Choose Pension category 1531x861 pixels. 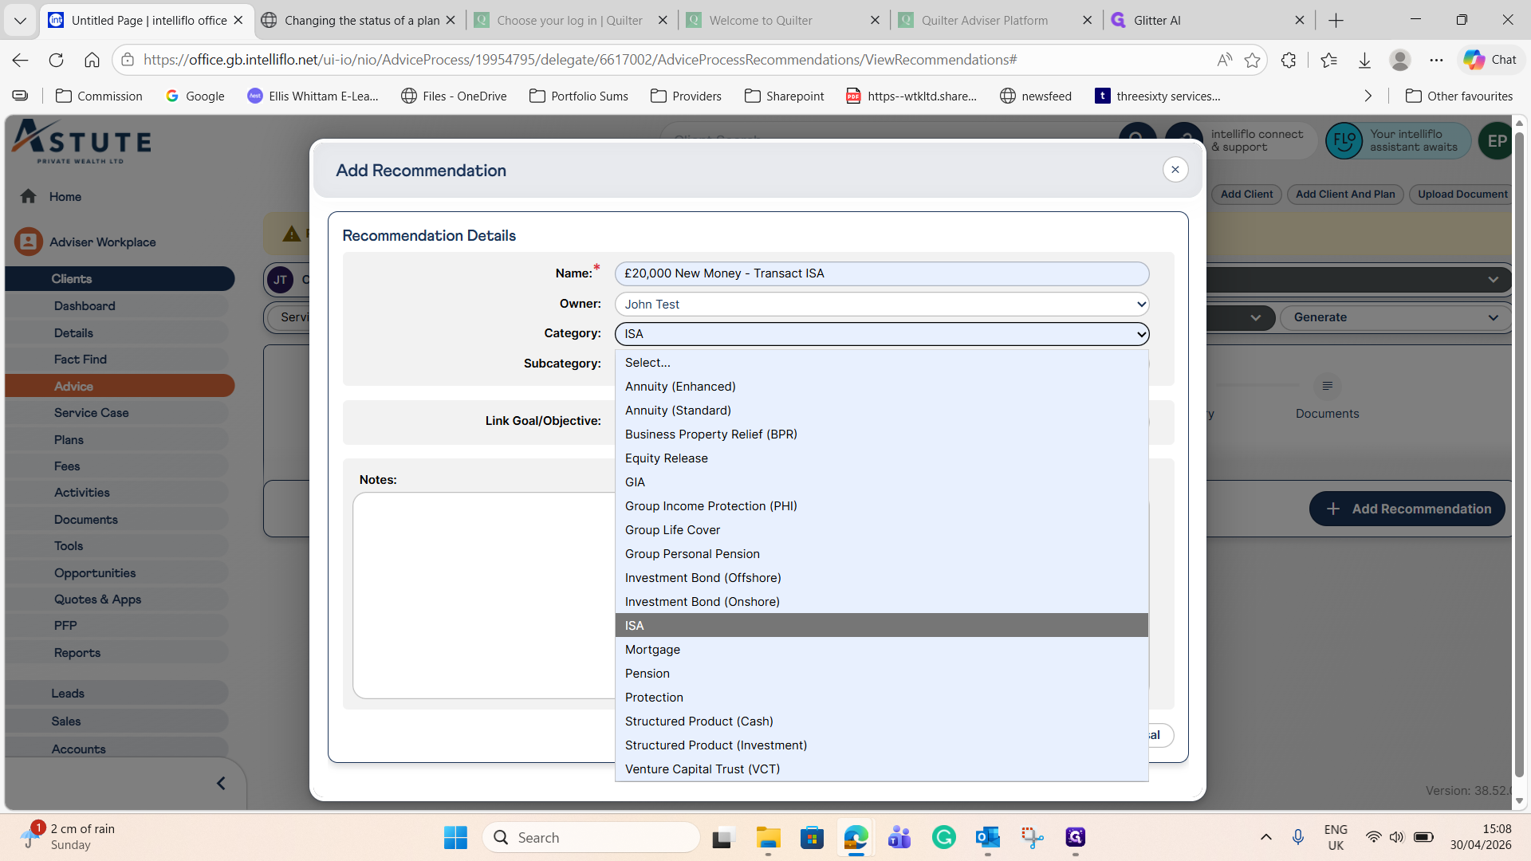(882, 673)
